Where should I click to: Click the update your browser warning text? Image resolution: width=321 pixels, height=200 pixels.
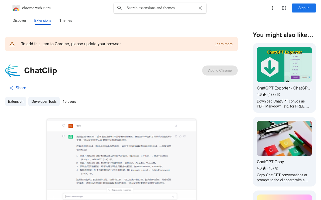tap(71, 44)
